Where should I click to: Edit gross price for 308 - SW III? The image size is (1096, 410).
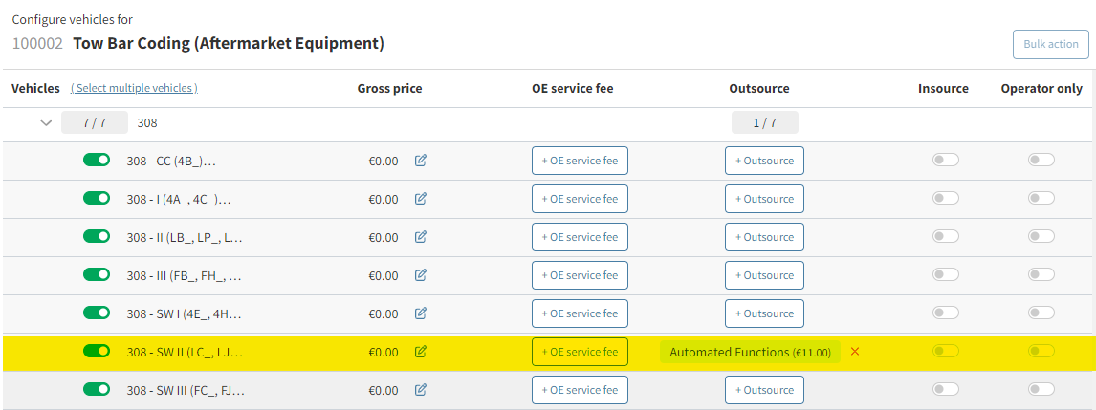click(420, 390)
